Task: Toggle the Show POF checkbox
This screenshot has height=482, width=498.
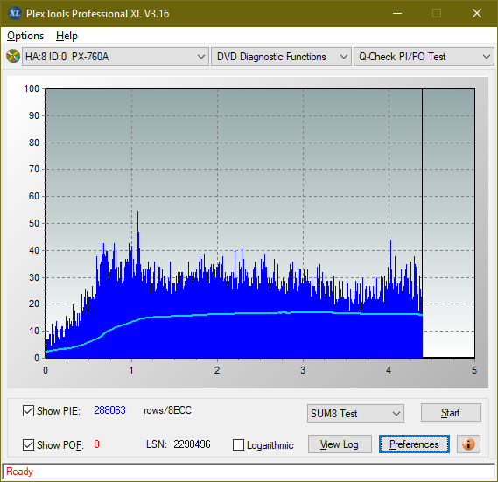Action: [x=28, y=444]
